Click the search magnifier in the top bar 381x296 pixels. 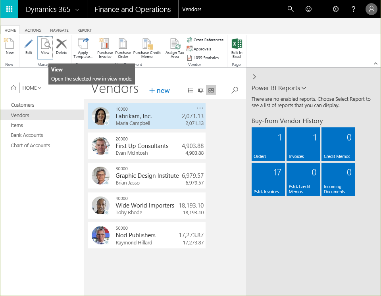pos(291,9)
